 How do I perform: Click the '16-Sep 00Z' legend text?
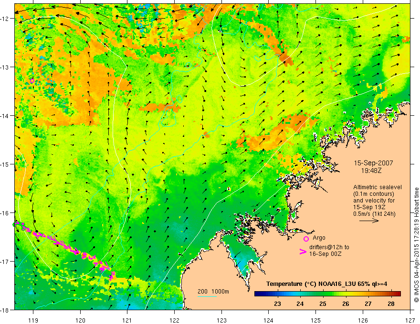(x=325, y=254)
